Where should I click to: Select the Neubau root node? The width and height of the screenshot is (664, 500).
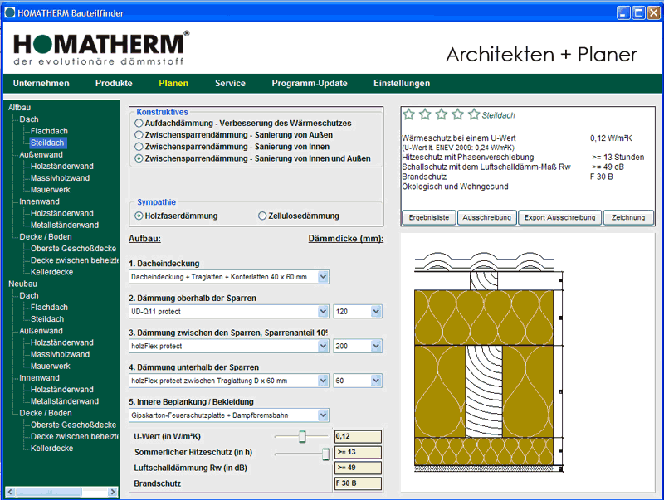point(23,284)
